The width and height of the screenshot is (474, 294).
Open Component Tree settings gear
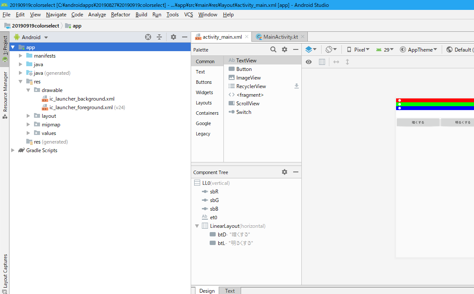[285, 172]
